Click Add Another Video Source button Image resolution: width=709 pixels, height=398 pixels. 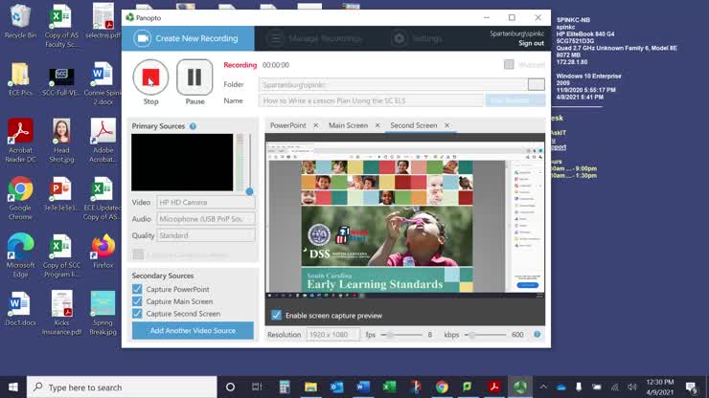(193, 330)
